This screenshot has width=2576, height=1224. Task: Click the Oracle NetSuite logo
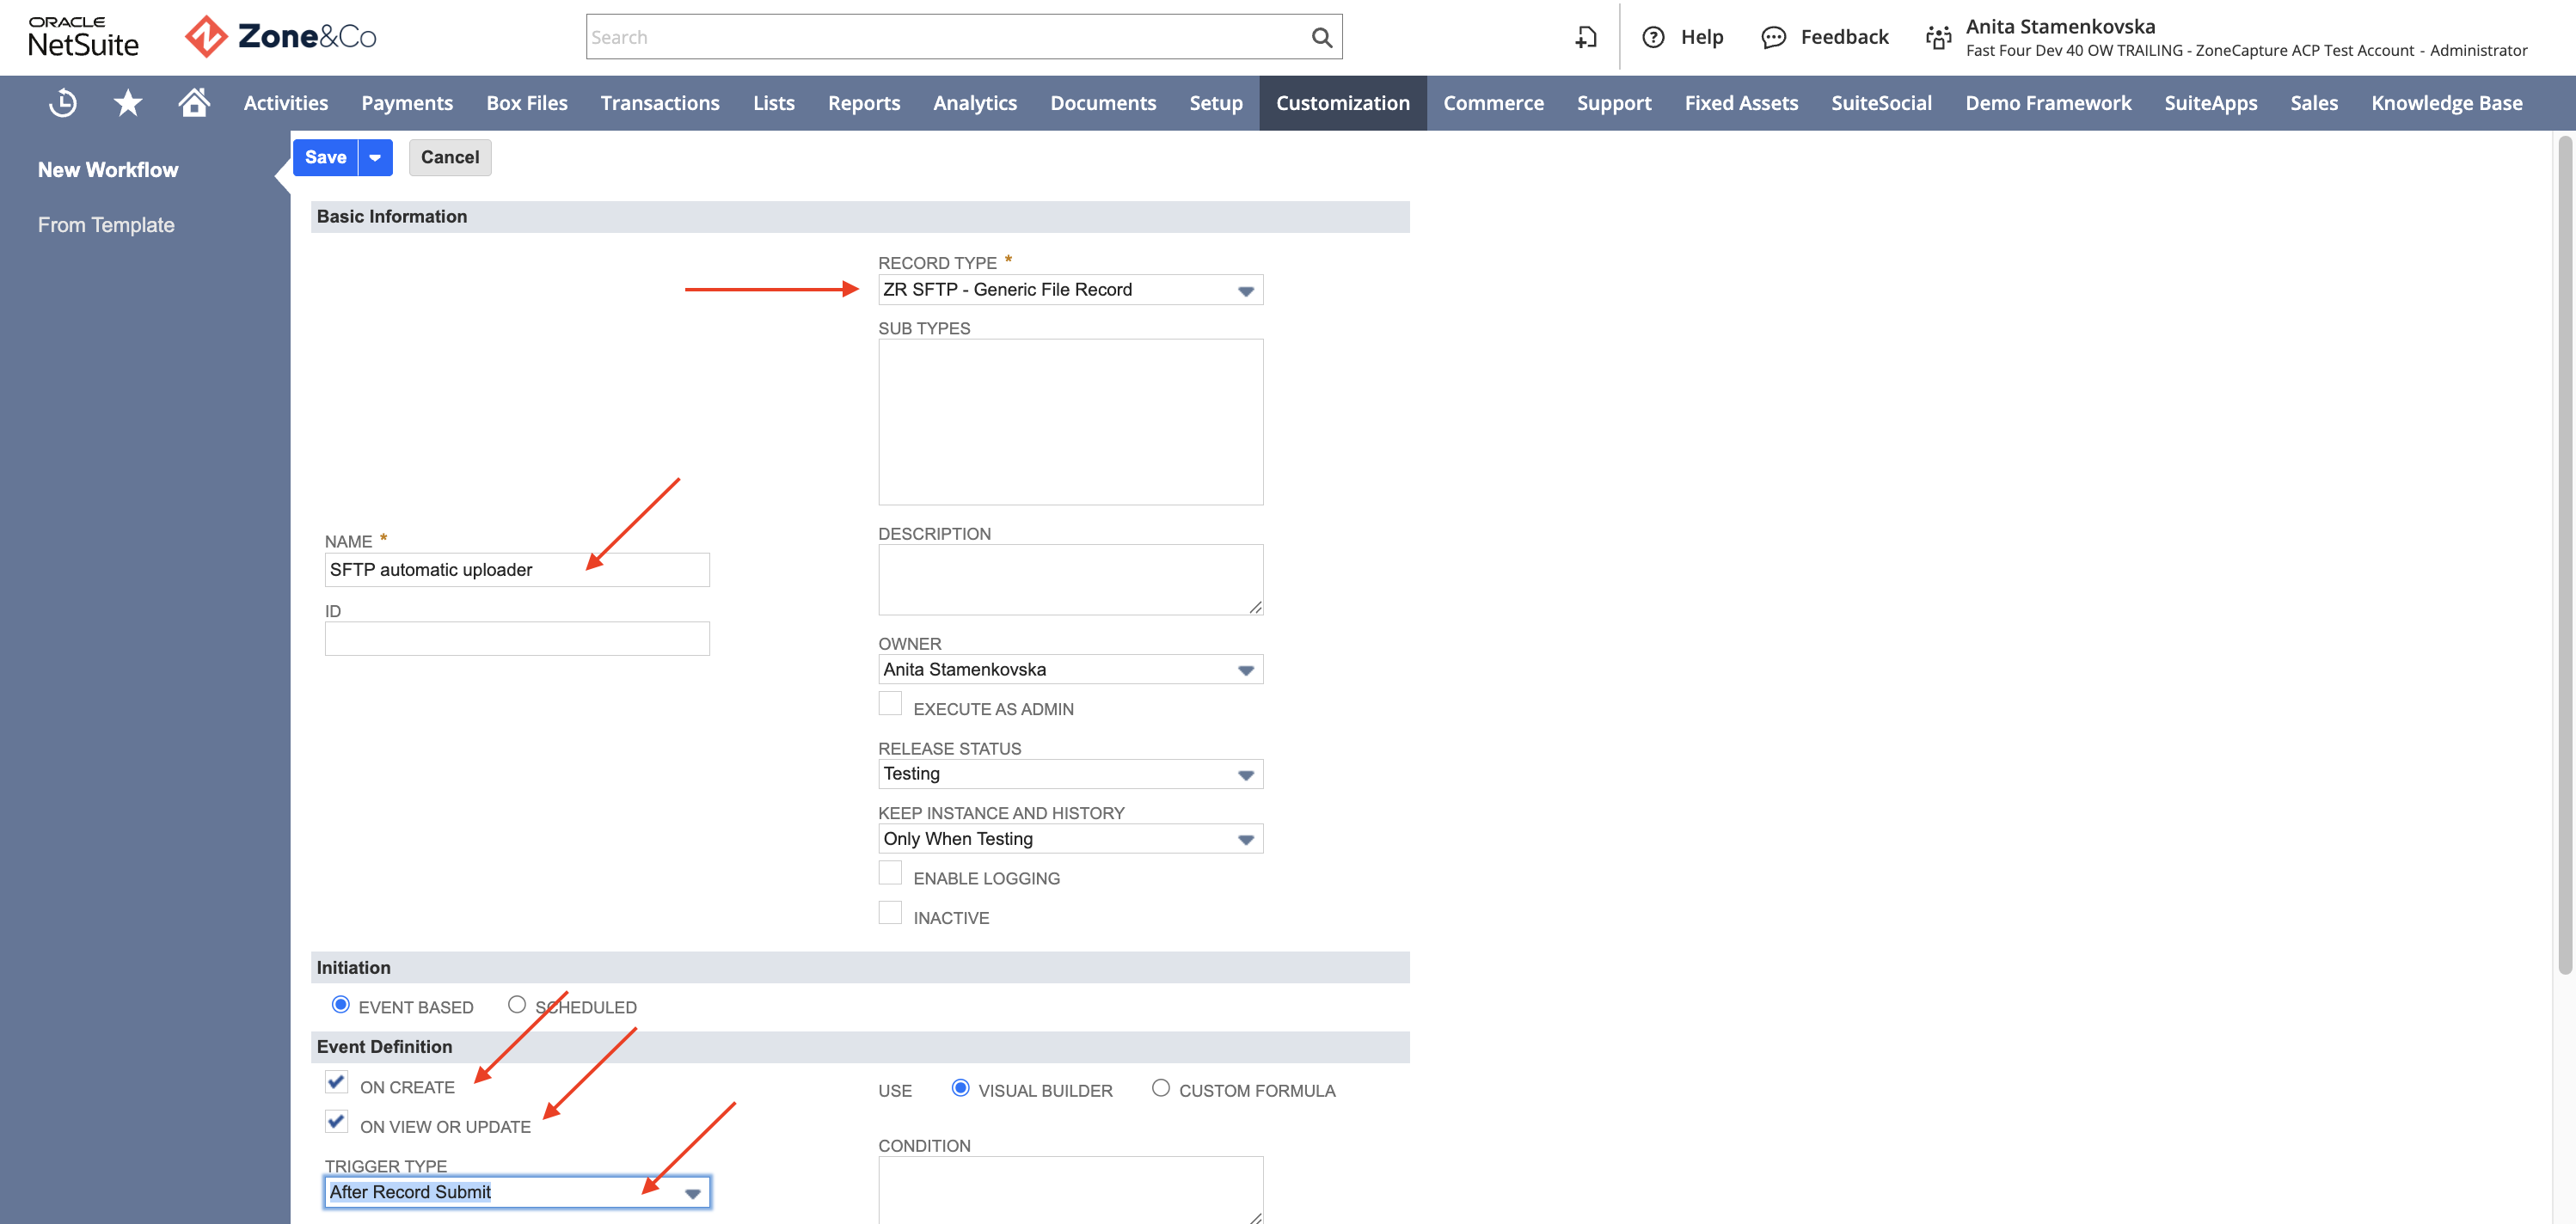click(x=83, y=37)
